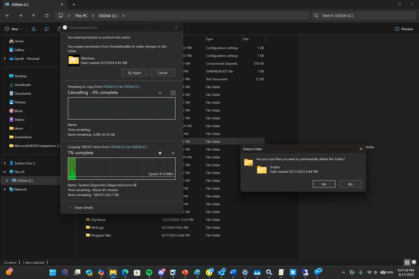Click the Cut scissors icon
Screen dimensions: 419x279
(x=34, y=29)
